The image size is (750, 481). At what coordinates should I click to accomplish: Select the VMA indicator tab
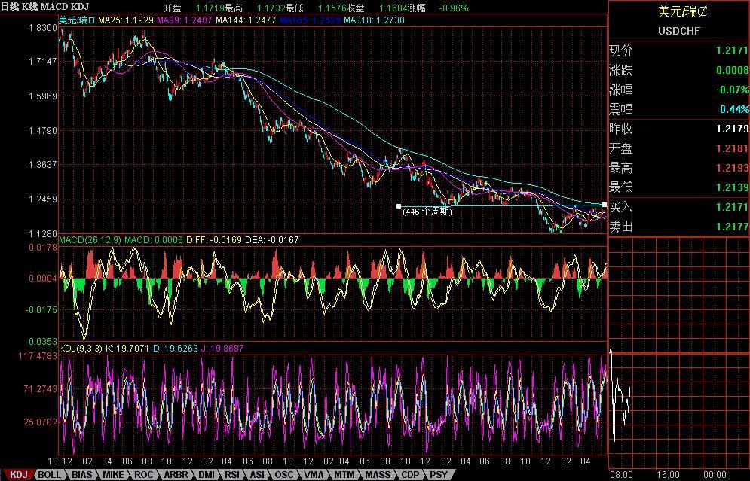(313, 475)
